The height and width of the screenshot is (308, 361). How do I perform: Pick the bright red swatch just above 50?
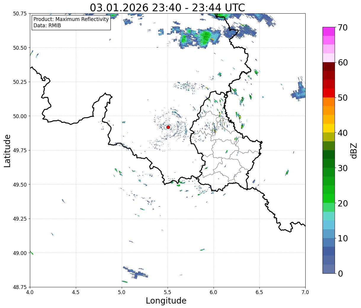[328, 93]
